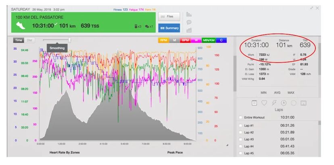
Task: Open the comments speech bubble icon
Action: click(189, 22)
